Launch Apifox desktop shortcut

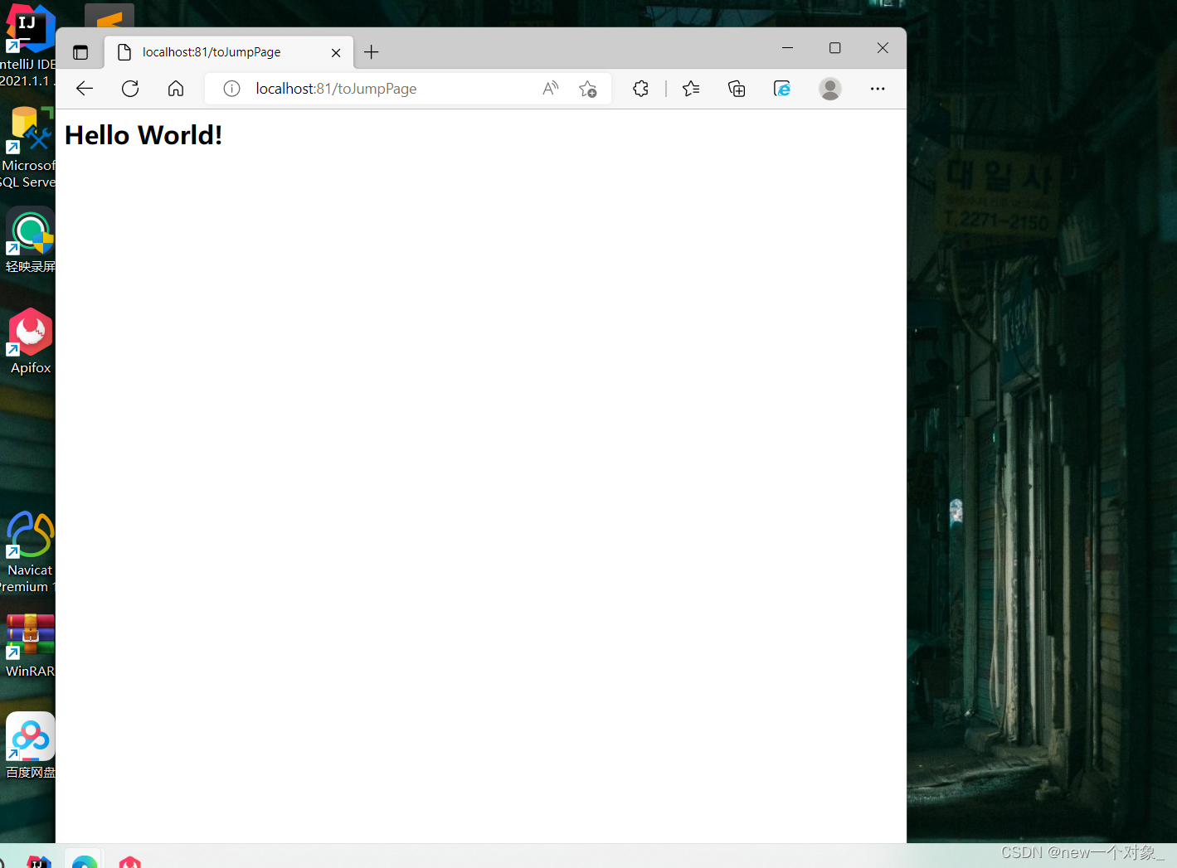[x=31, y=342]
